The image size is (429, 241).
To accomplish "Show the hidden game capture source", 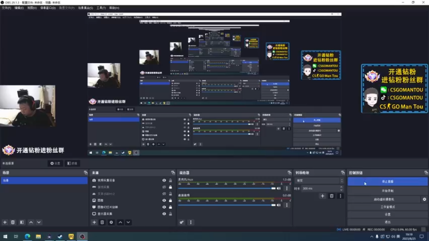I will point(164,187).
